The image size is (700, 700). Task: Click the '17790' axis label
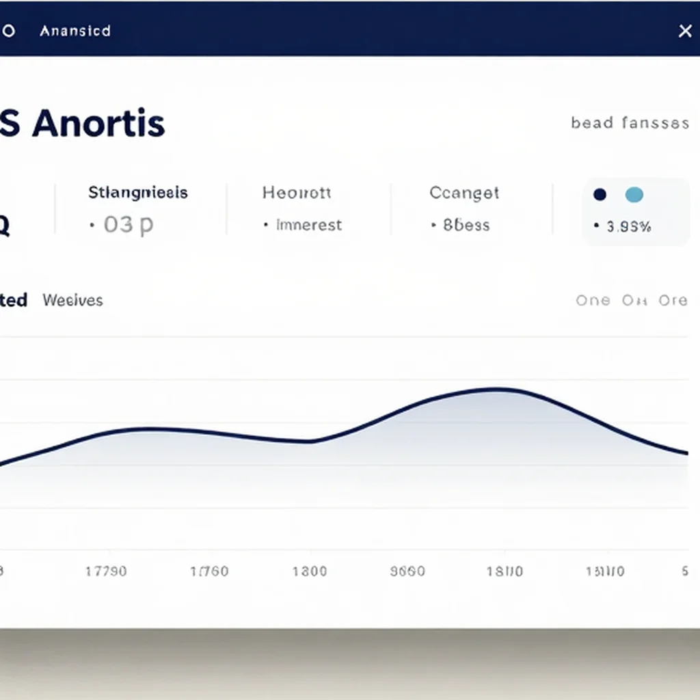pos(106,571)
